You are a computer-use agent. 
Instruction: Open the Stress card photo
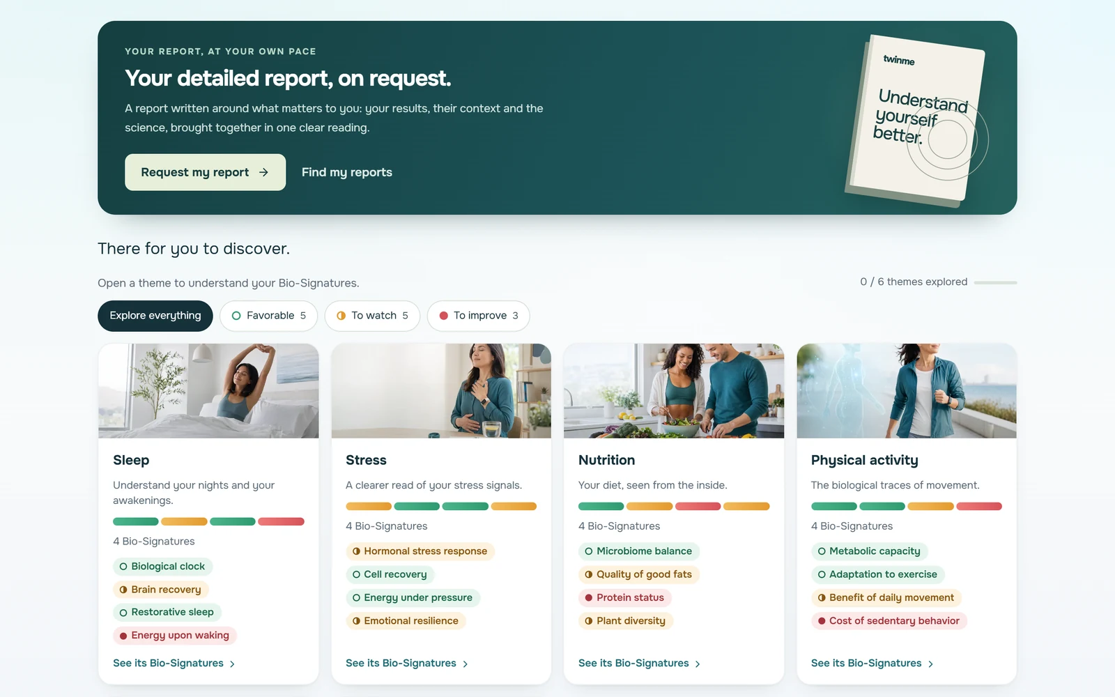(441, 391)
